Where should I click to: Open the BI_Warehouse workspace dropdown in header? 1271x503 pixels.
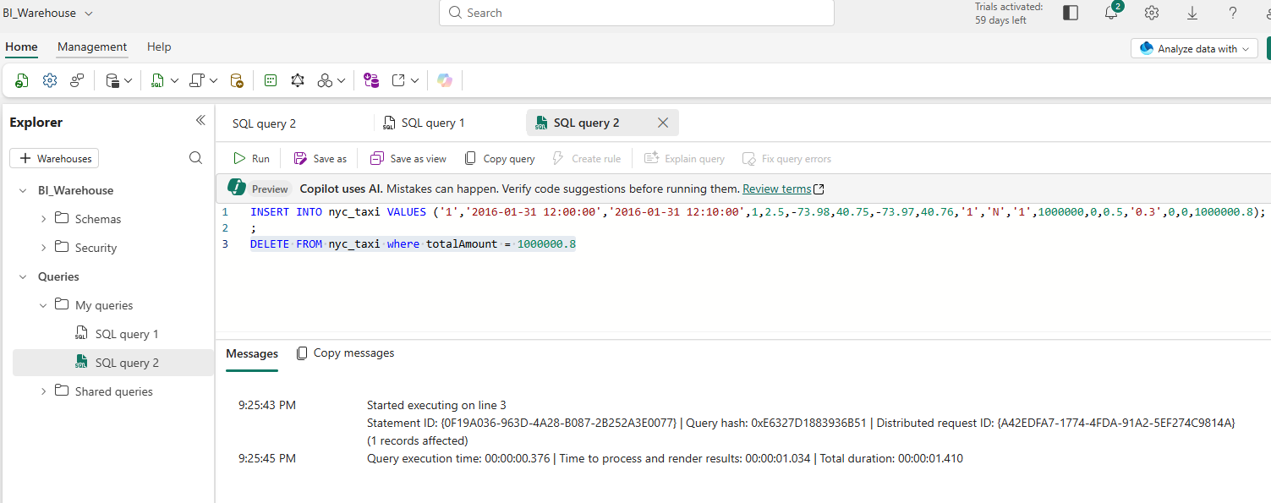click(x=48, y=13)
